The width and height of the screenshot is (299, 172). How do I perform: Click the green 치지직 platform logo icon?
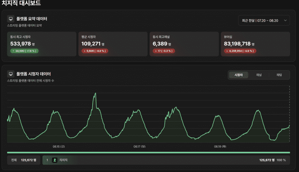55,160
